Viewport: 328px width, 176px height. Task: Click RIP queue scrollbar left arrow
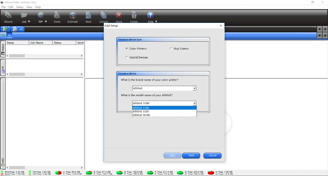click(x=7, y=74)
